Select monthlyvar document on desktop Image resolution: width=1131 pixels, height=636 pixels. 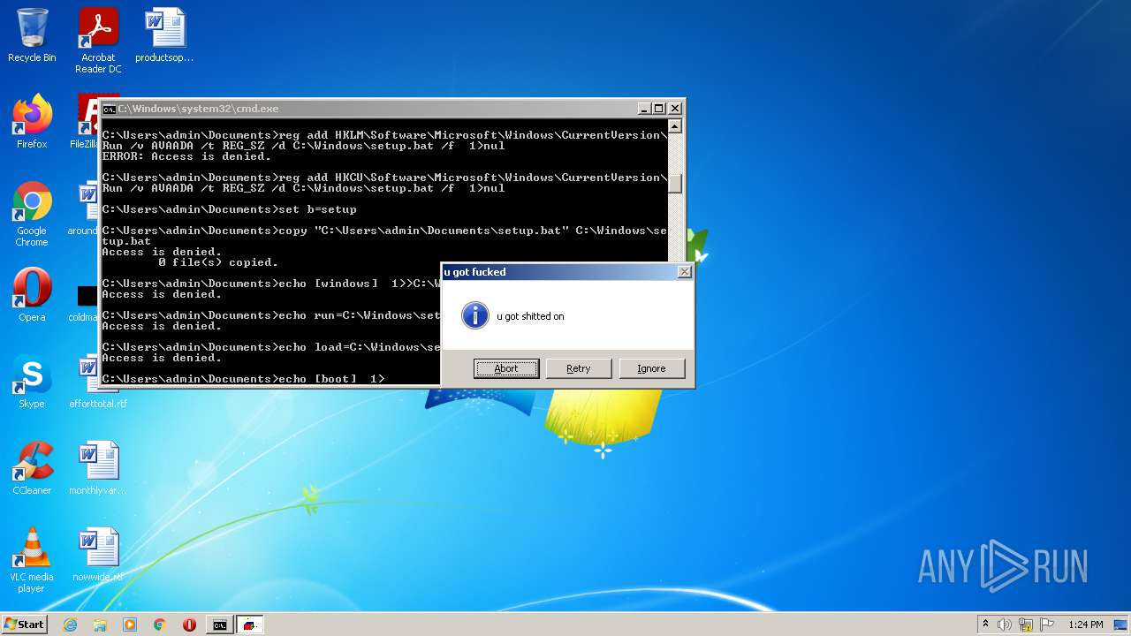pos(98,467)
